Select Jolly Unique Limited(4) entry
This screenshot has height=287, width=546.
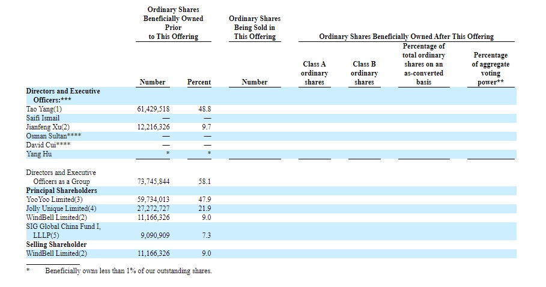coord(61,209)
